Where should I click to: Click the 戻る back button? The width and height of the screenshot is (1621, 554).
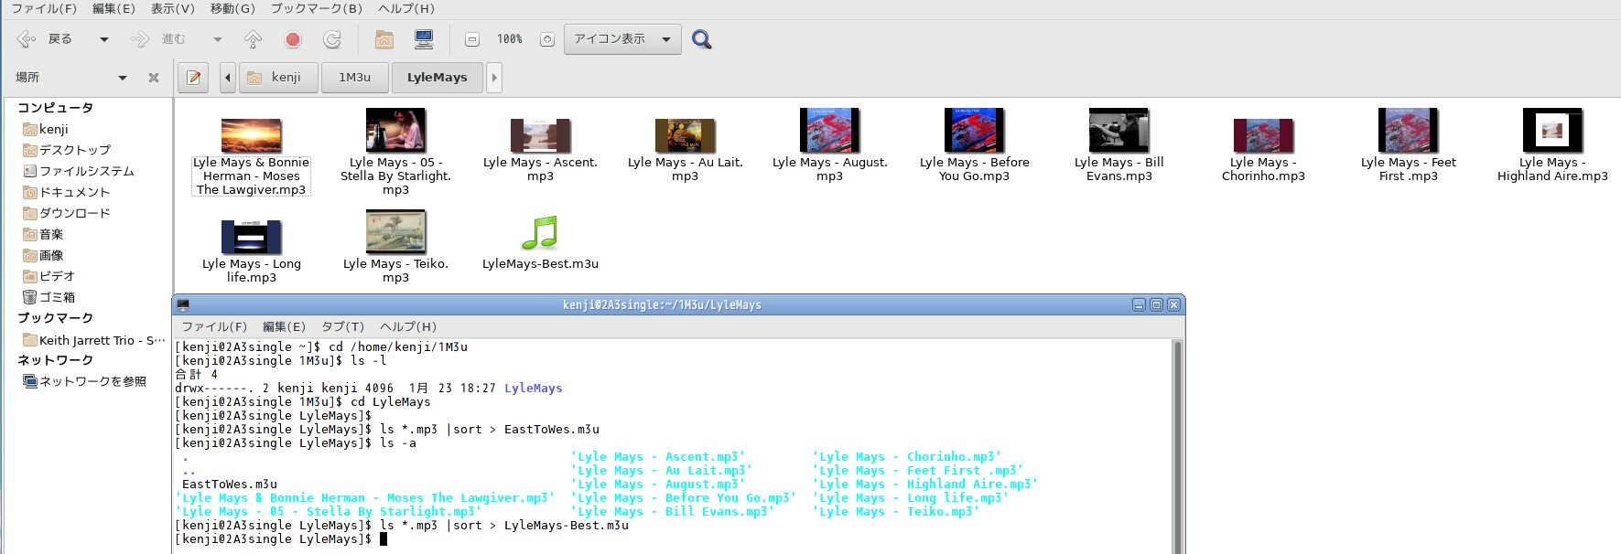click(46, 39)
